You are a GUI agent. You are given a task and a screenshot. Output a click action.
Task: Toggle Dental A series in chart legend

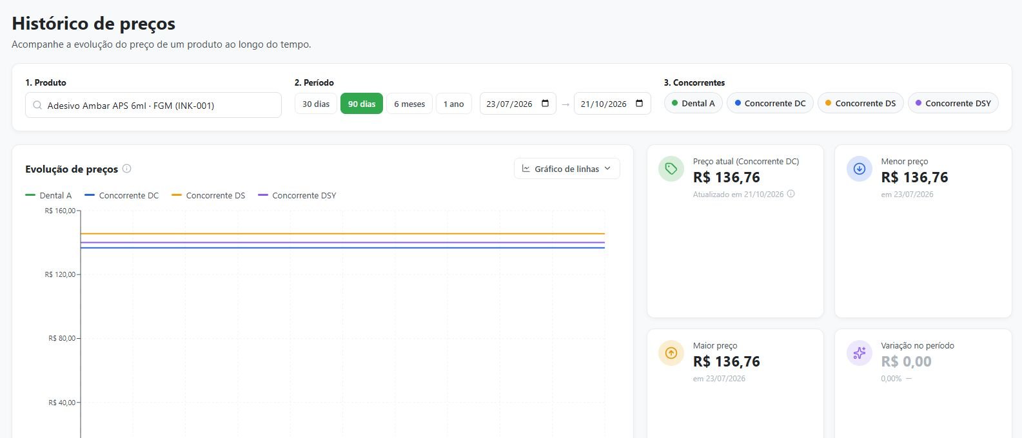pyautogui.click(x=48, y=195)
